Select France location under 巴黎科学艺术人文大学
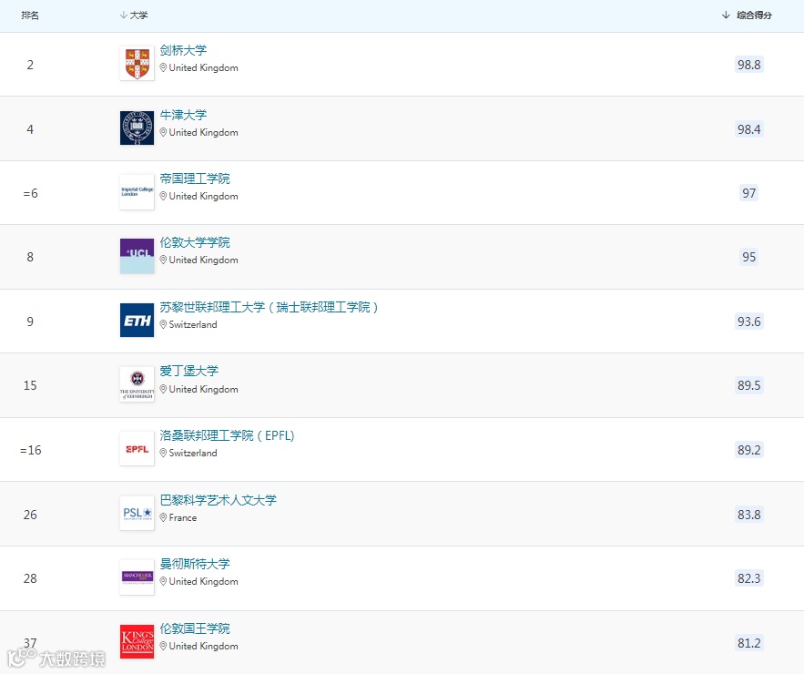Screen dimensions: 804x674 click(x=183, y=517)
